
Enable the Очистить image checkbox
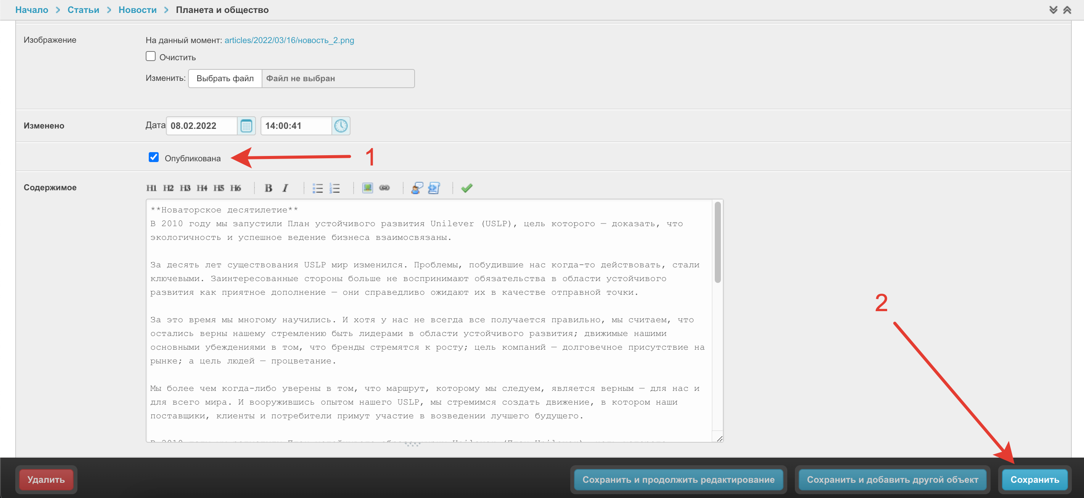click(x=151, y=56)
